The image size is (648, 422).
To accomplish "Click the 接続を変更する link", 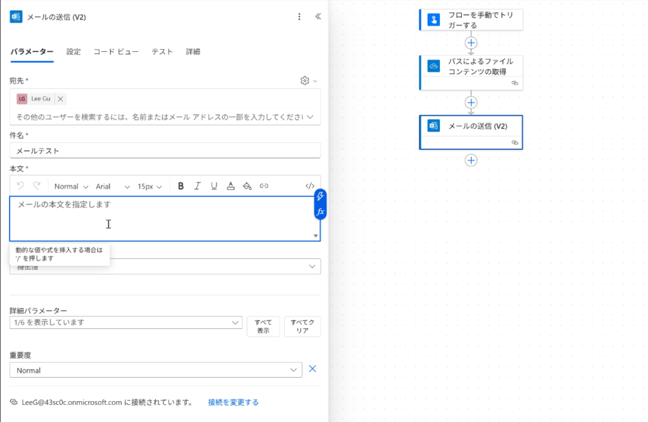I will pos(233,402).
